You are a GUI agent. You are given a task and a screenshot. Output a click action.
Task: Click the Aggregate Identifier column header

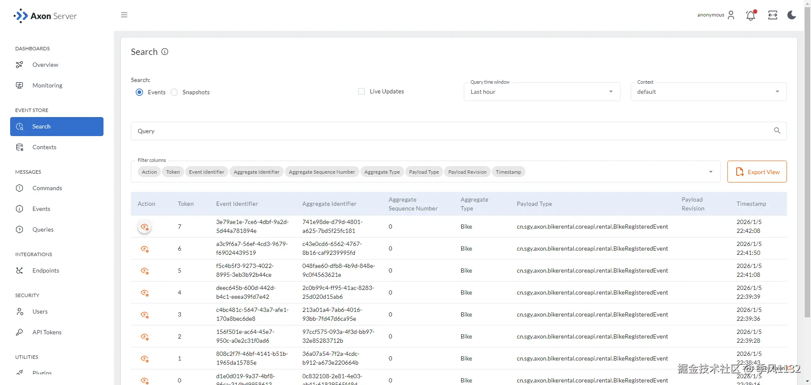point(329,204)
